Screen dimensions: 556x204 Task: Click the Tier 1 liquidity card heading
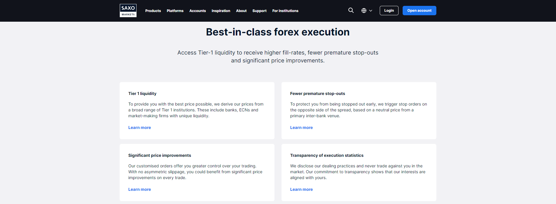tap(142, 93)
